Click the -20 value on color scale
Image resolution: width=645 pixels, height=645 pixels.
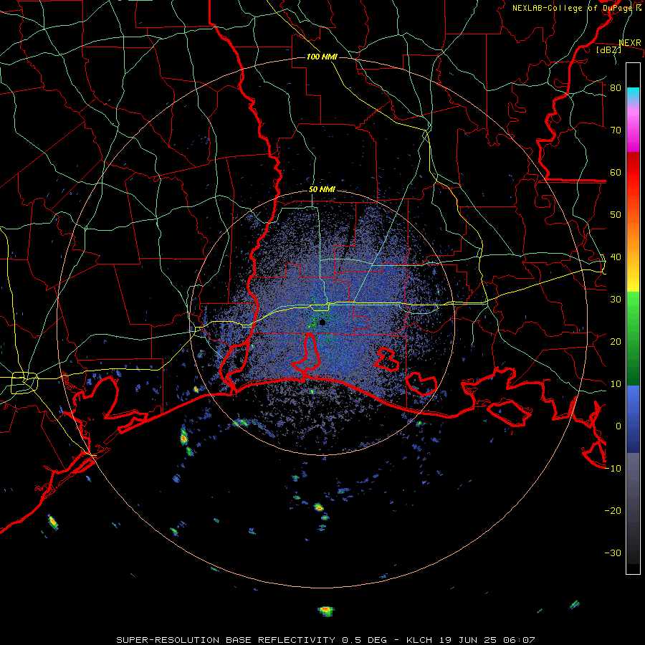point(613,511)
